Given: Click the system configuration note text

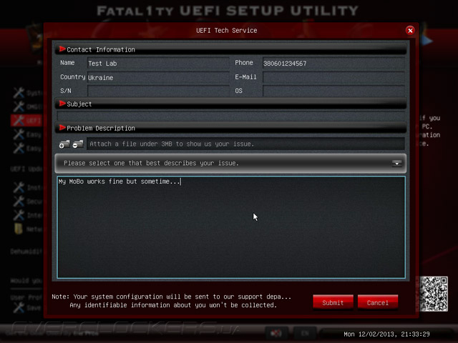Looking at the screenshot, I should [x=172, y=301].
